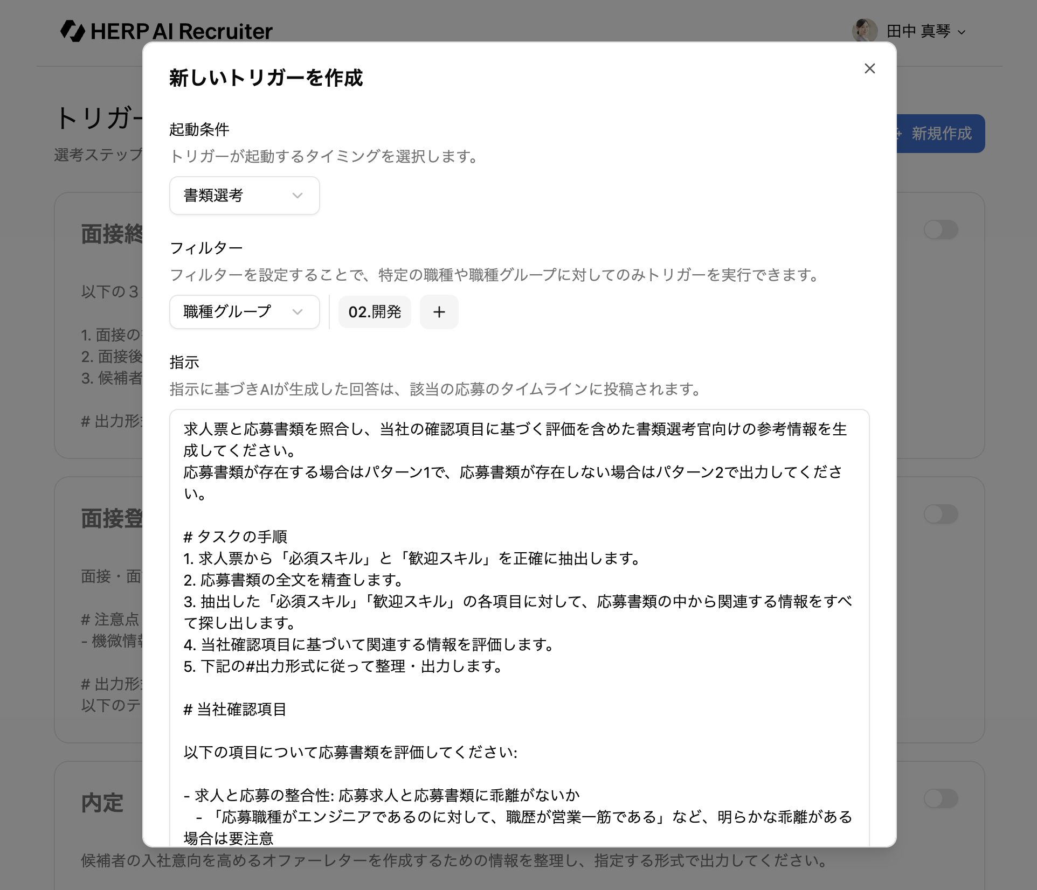Click the HERP AI Recruiter title text
The height and width of the screenshot is (890, 1037).
(182, 31)
